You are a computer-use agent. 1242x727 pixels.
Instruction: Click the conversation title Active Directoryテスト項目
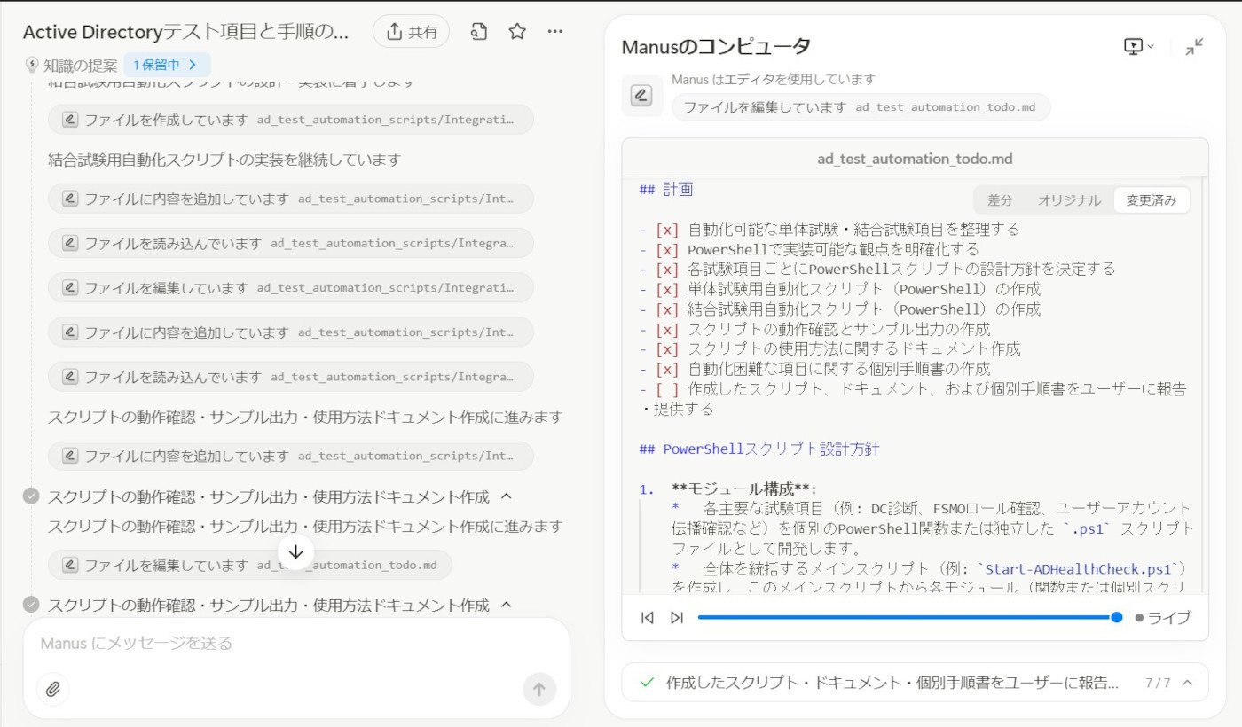point(186,32)
